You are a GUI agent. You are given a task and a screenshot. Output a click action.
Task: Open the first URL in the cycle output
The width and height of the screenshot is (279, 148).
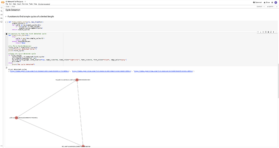coord(40,71)
